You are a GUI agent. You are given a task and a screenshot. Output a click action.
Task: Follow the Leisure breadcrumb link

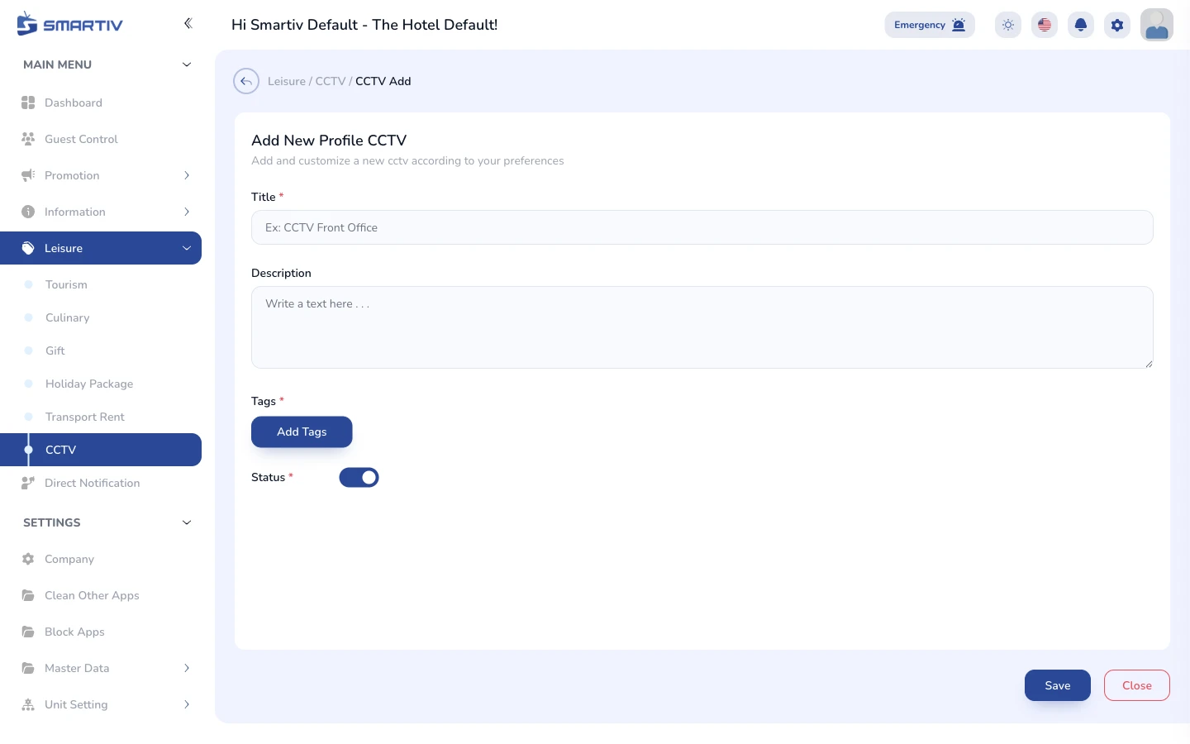[x=287, y=81]
